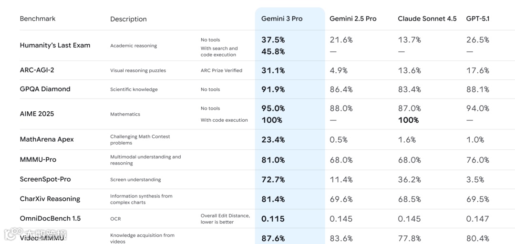Viewport: 515px width, 244px height.
Task: Click the ScreenSpot-Pro row label
Action: [x=45, y=179]
